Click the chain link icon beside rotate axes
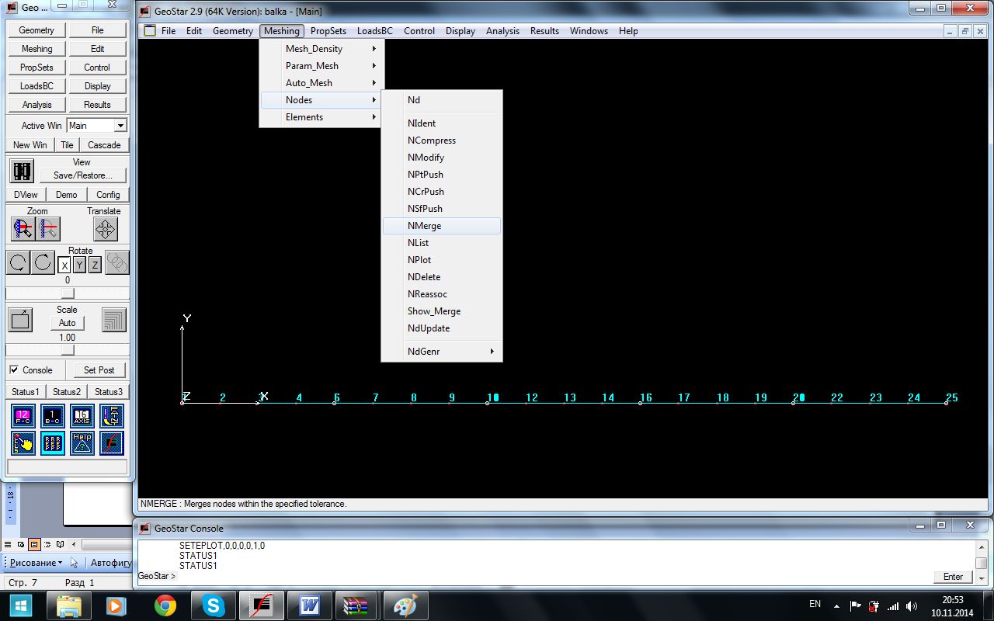994x621 pixels. pos(117,263)
